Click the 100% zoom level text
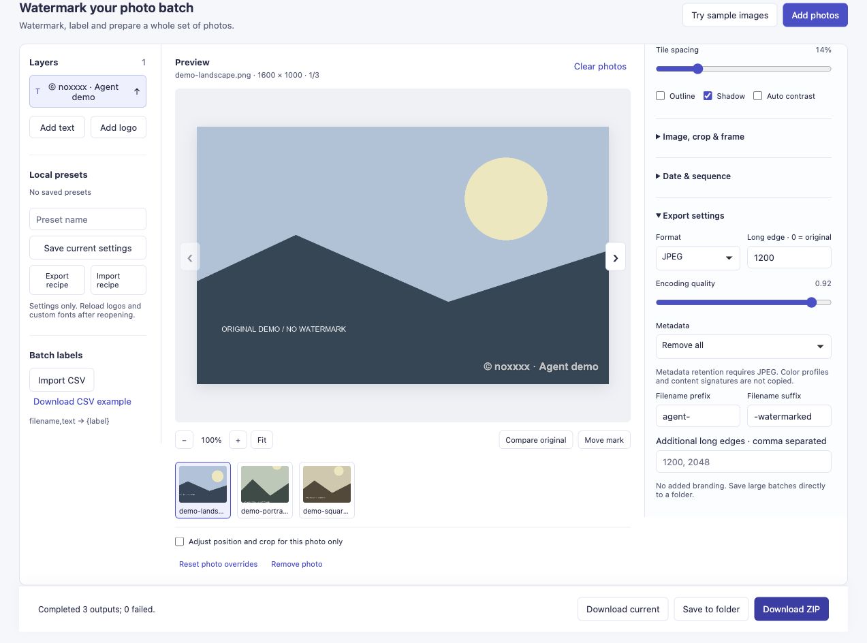The height and width of the screenshot is (643, 867). (211, 440)
